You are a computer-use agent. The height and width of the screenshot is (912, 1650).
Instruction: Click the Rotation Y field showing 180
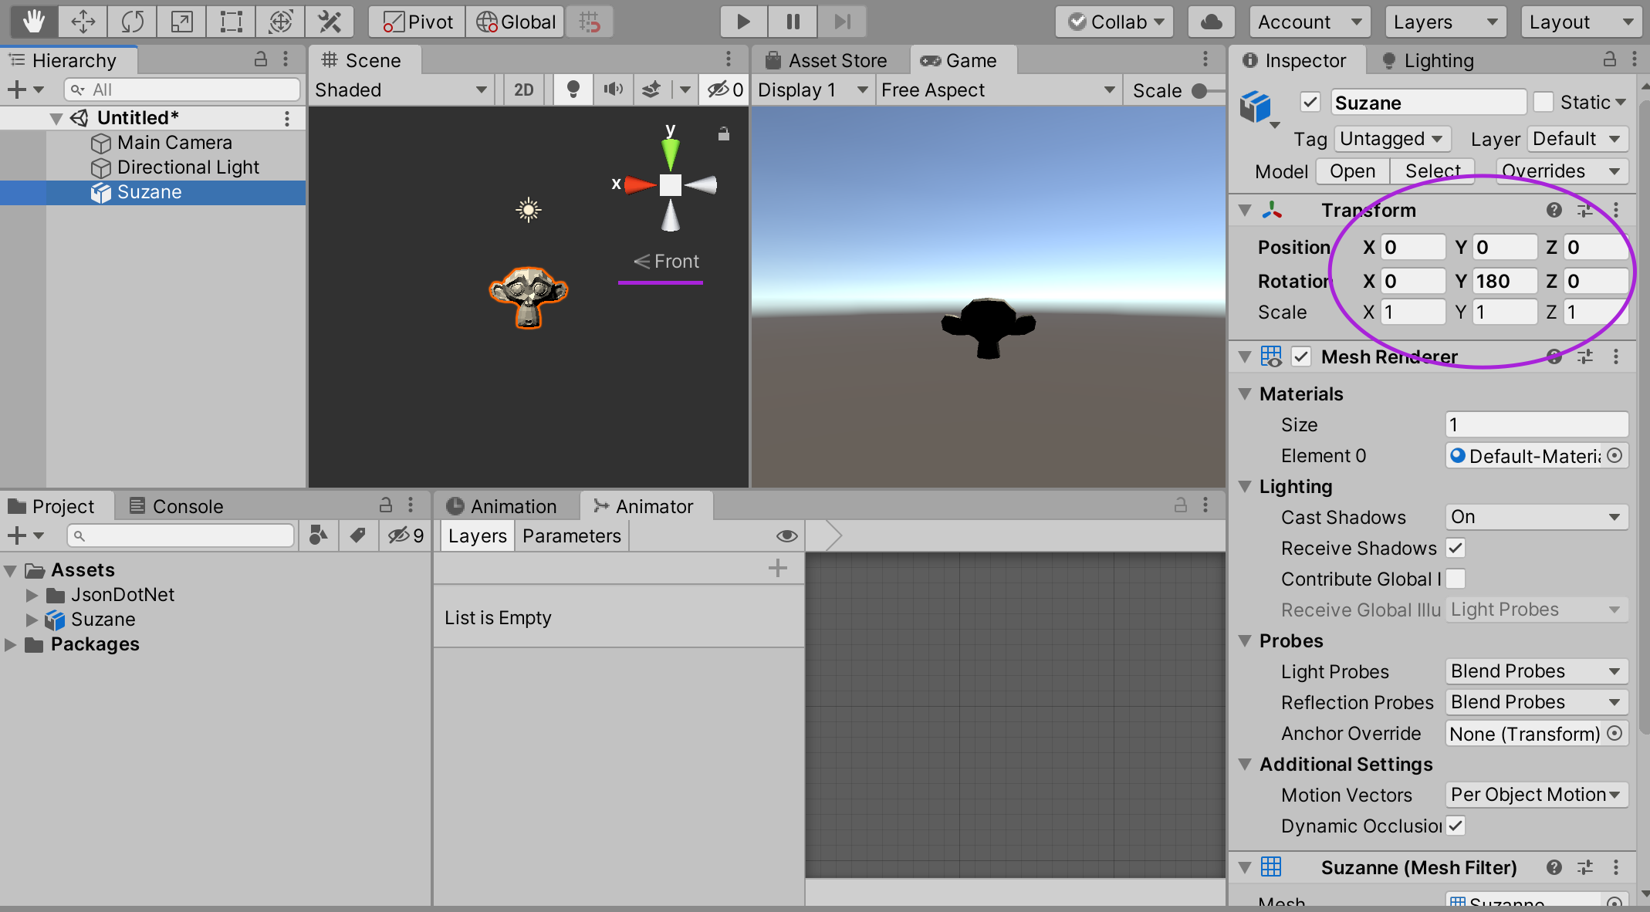(x=1503, y=281)
